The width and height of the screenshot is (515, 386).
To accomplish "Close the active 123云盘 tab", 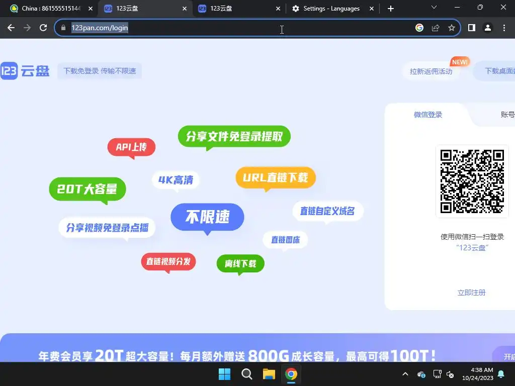I will click(x=185, y=9).
